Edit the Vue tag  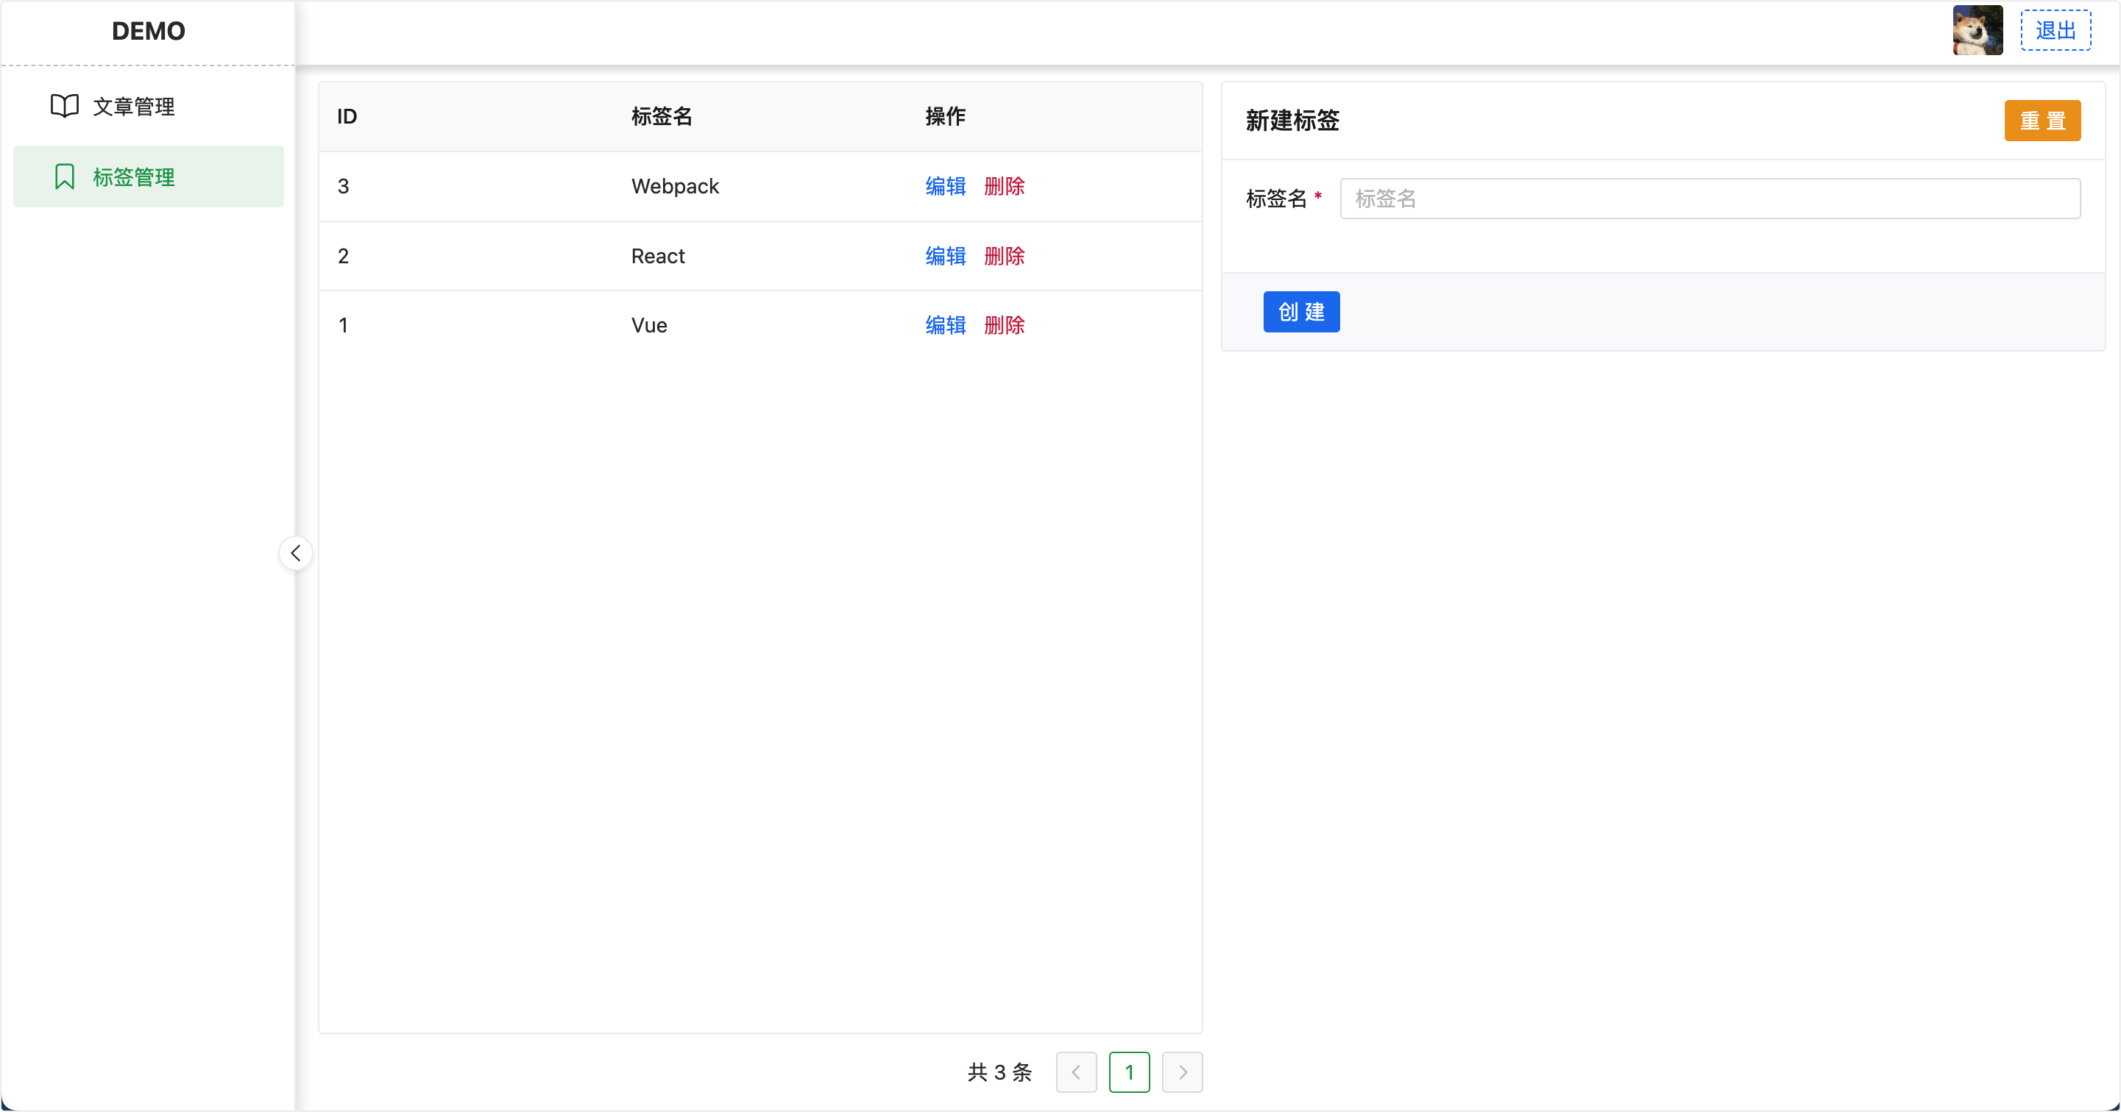(x=945, y=325)
